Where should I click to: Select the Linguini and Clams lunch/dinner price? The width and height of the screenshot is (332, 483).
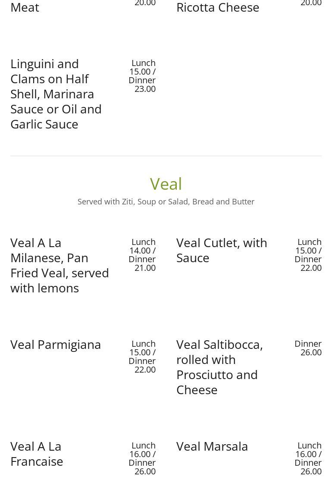(142, 76)
